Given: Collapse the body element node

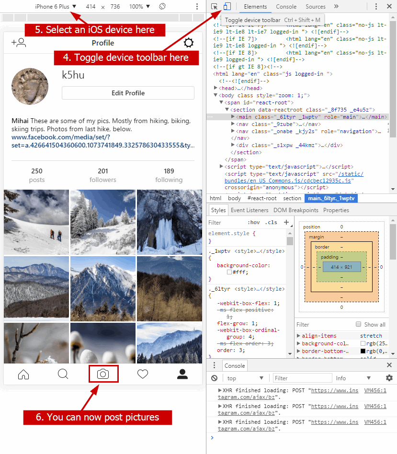Looking at the screenshot, I should point(216,95).
